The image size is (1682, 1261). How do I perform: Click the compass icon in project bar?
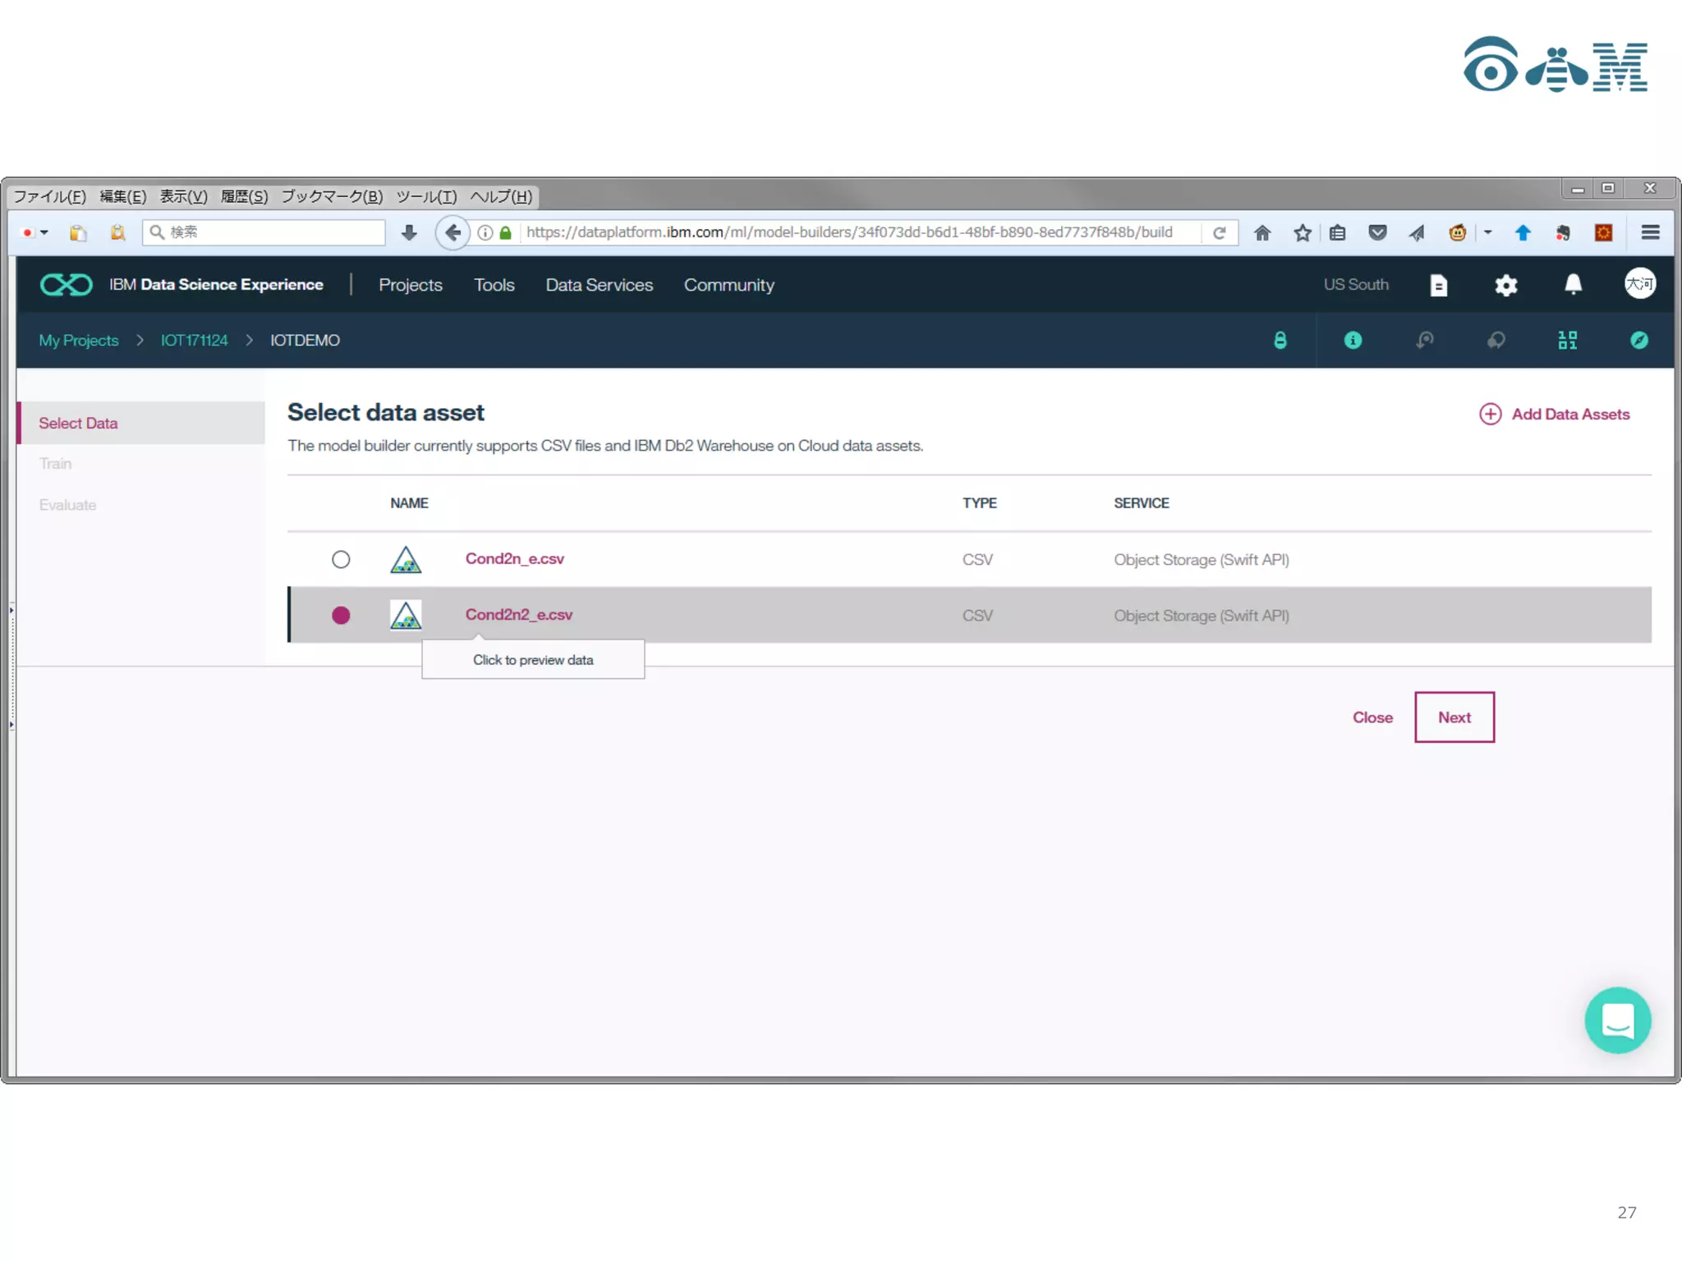1638,340
